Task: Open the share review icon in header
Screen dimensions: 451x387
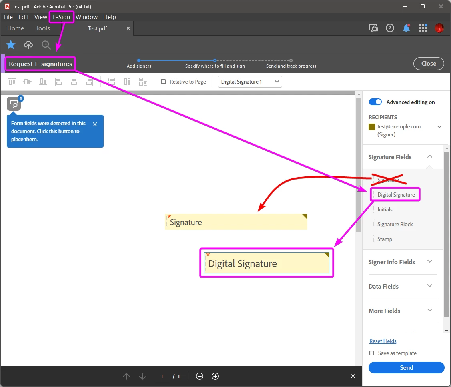Action: pos(373,28)
